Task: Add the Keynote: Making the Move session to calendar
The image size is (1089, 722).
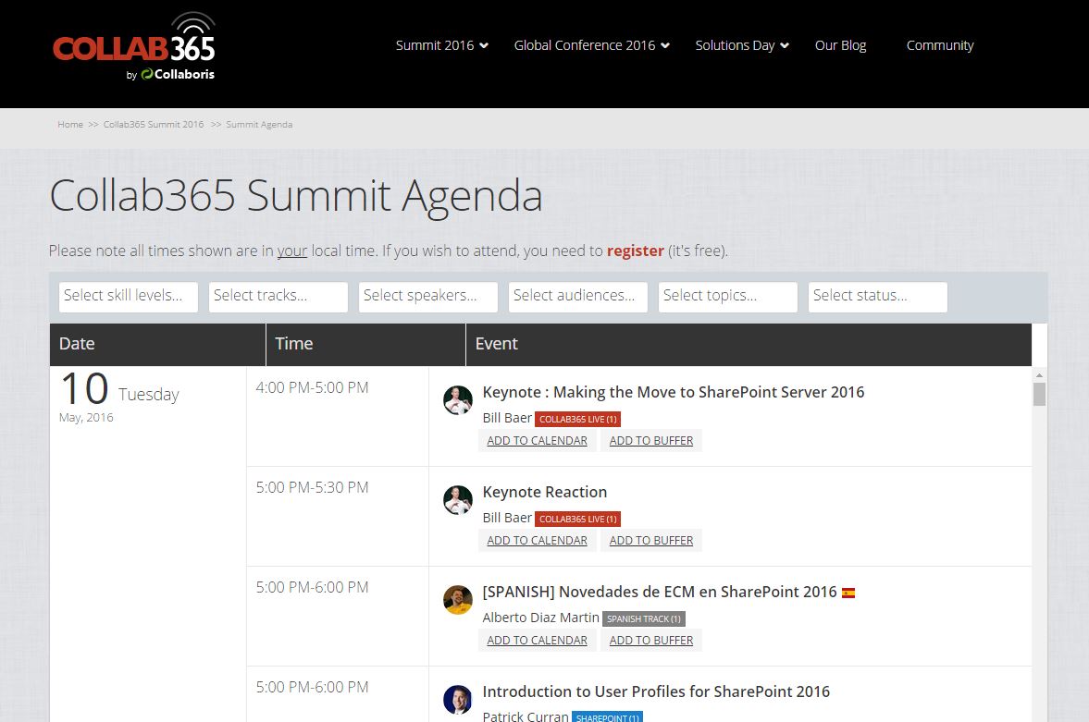Action: tap(537, 441)
